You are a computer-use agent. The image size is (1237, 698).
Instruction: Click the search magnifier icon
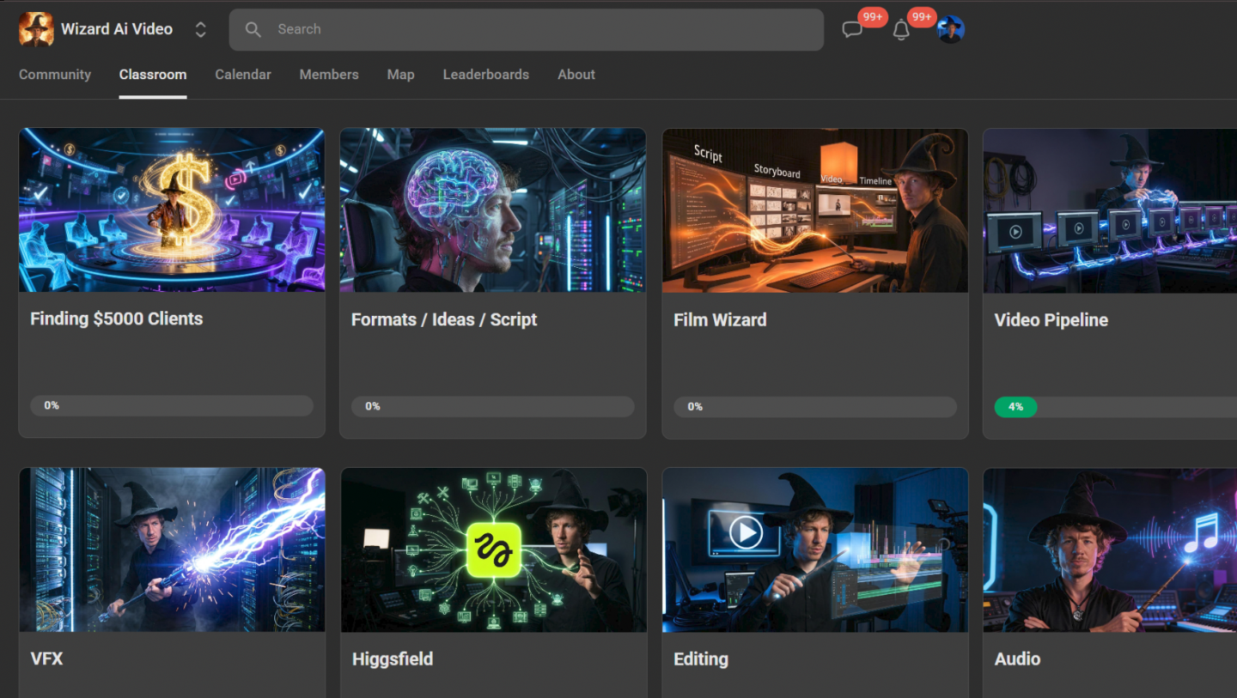pos(253,29)
